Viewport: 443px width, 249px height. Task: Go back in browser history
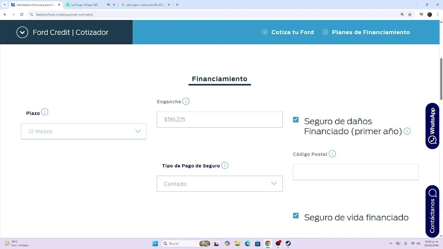(x=5, y=15)
